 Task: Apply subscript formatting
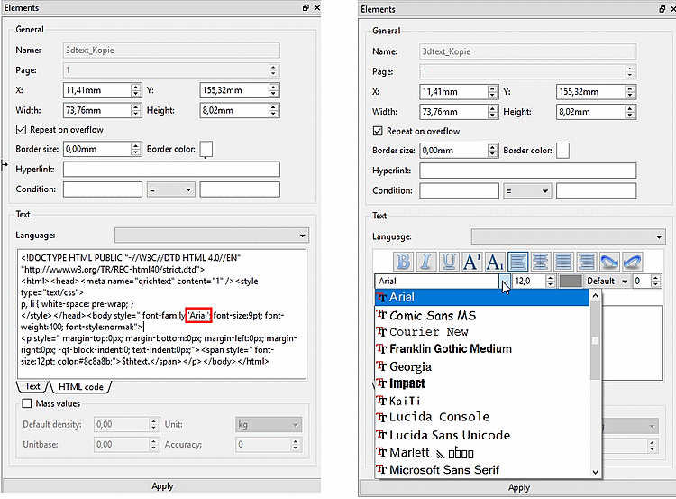[495, 262]
